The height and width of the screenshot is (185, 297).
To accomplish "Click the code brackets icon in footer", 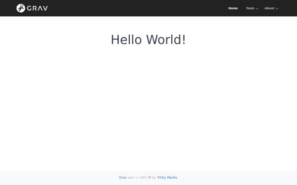I will (x=137, y=178).
